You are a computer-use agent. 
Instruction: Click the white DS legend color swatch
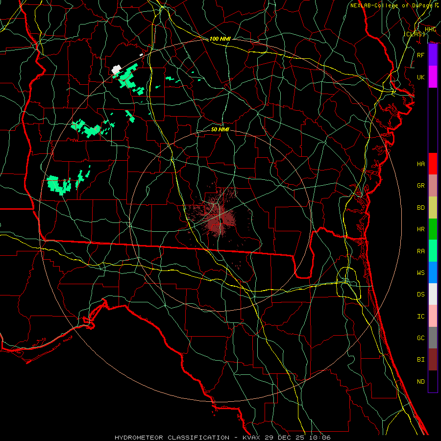[x=433, y=294]
